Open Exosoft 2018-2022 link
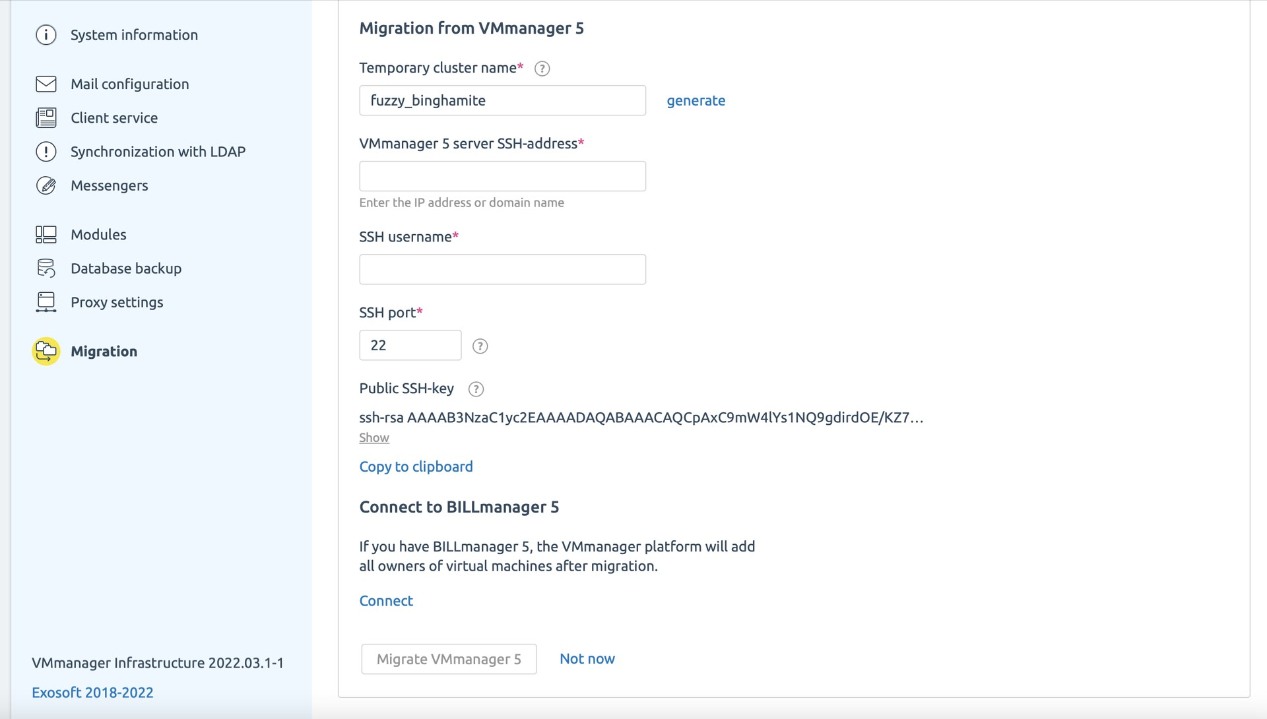This screenshot has width=1267, height=719. coord(92,693)
